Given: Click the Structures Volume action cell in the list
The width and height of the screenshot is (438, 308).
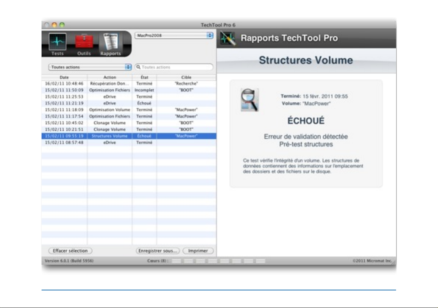Looking at the screenshot, I should pos(110,136).
